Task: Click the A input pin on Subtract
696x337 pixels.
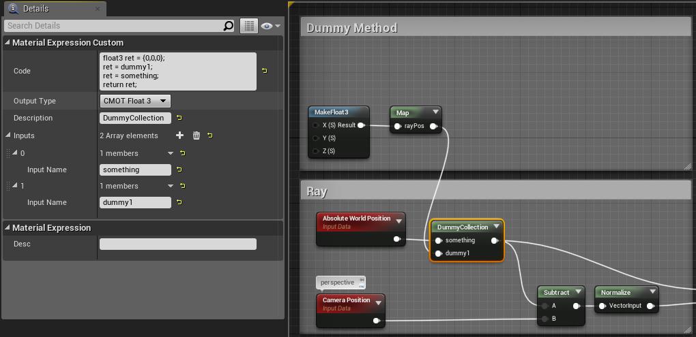Action: (545, 306)
